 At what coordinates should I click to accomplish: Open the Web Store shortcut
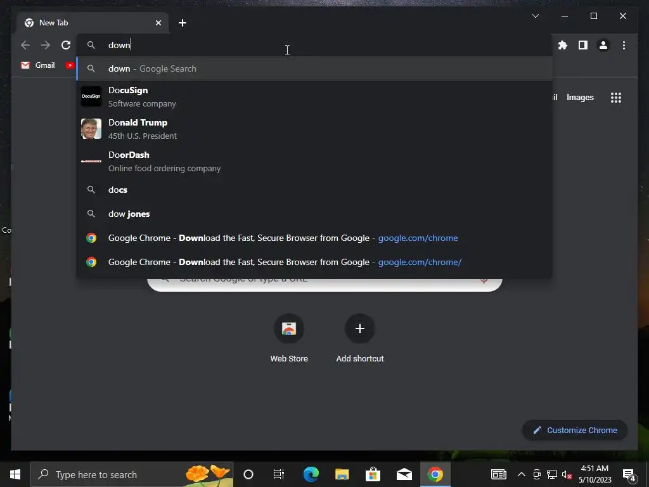point(289,339)
